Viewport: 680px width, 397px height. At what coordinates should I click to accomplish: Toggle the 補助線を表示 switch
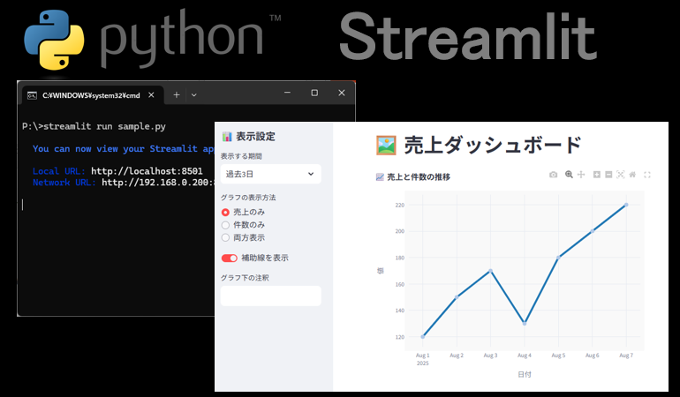(x=230, y=258)
